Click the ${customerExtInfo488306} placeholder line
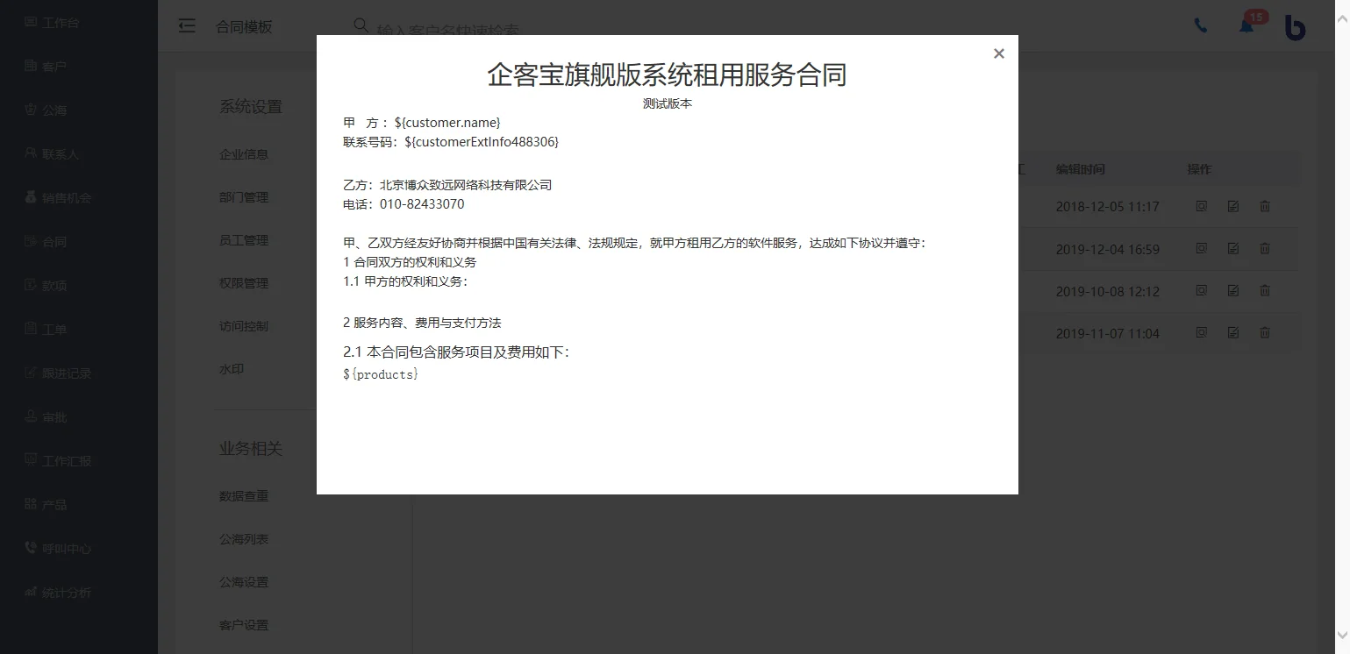1350x654 pixels. click(451, 141)
